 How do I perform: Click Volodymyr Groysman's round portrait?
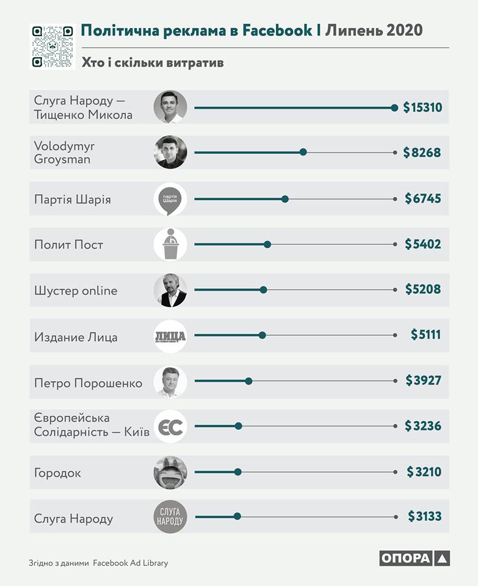point(170,152)
